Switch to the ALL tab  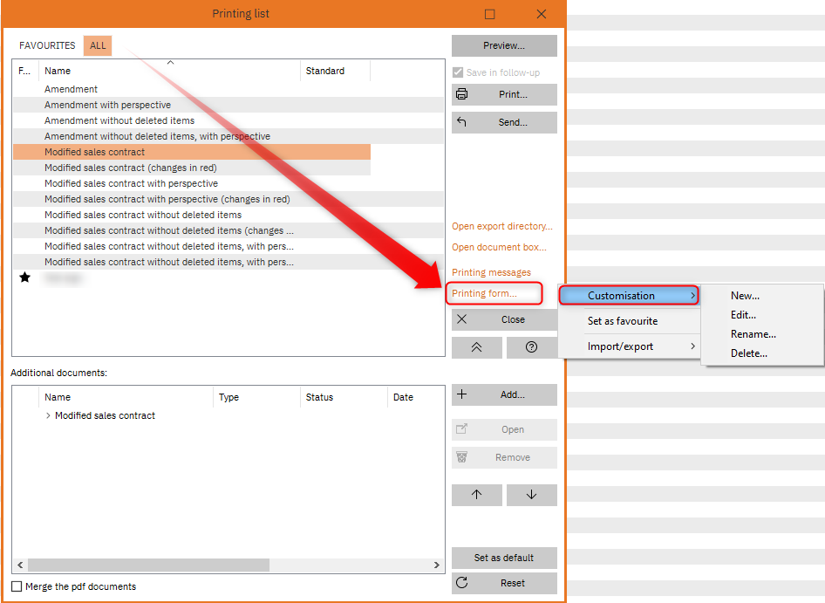click(98, 45)
